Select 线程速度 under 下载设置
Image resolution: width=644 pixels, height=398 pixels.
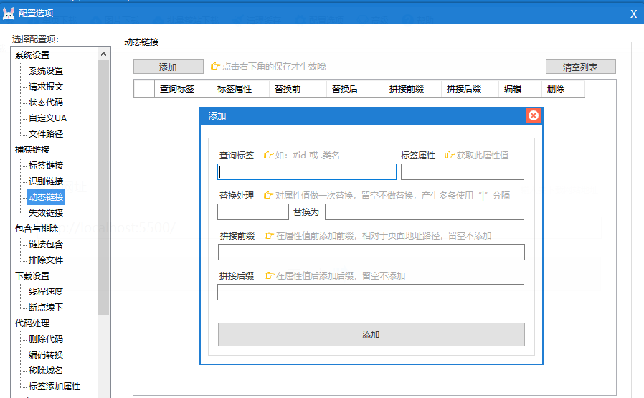(46, 292)
